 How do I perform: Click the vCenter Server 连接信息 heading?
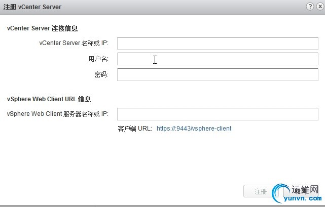[x=42, y=28]
